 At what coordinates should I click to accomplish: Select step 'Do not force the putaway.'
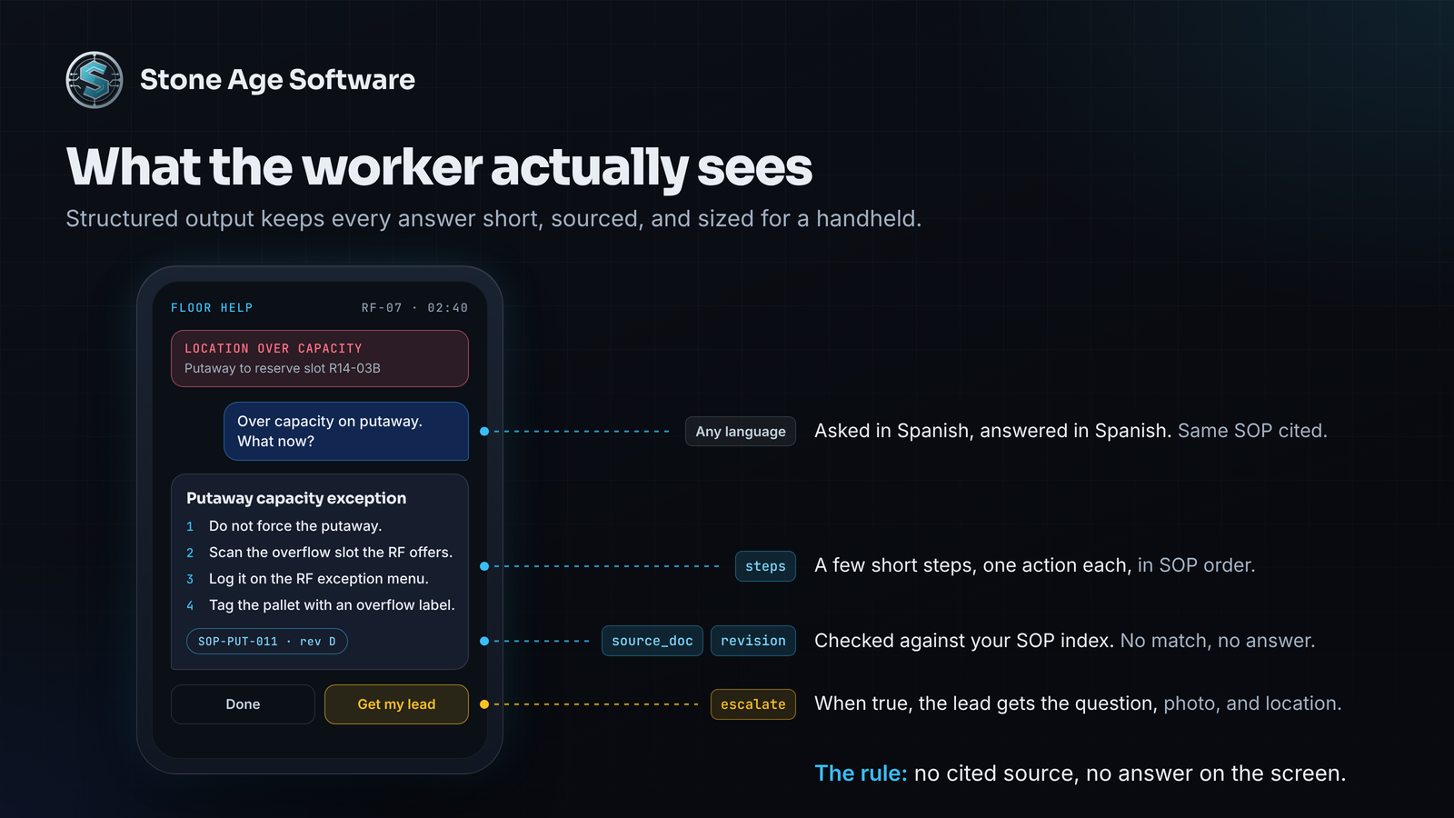pyautogui.click(x=295, y=526)
